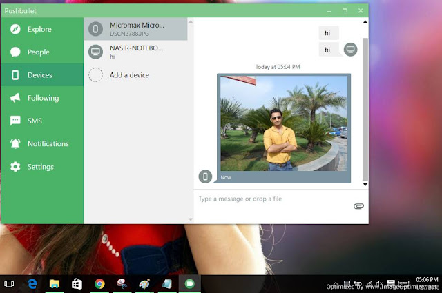Click the device list scroll down arrow
Viewport: 442px width, 293px height.
pos(191,219)
